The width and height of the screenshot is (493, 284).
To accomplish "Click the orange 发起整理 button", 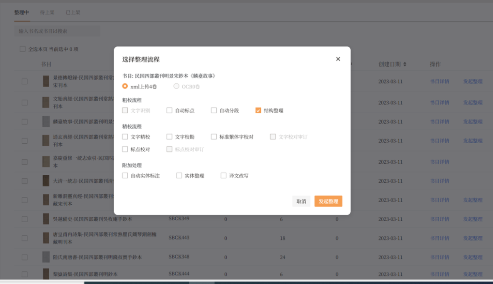I will [328, 201].
